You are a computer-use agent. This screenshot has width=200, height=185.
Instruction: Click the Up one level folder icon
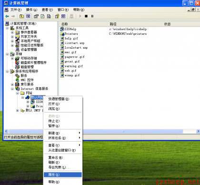[x=21, y=16]
